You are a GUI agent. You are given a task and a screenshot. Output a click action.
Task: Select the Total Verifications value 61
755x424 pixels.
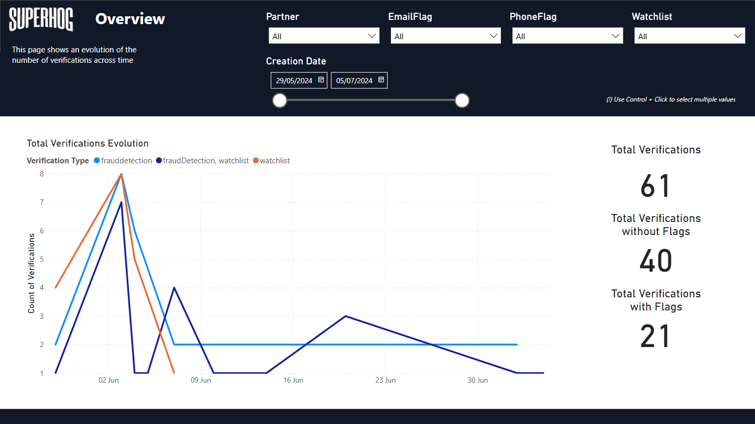click(x=655, y=186)
